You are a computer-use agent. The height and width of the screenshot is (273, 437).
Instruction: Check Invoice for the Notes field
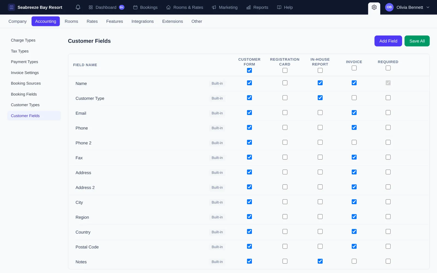[354, 261]
